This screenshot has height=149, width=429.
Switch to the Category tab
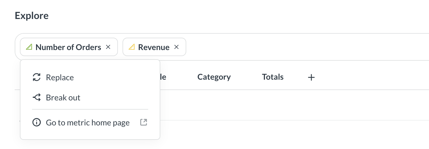click(214, 77)
